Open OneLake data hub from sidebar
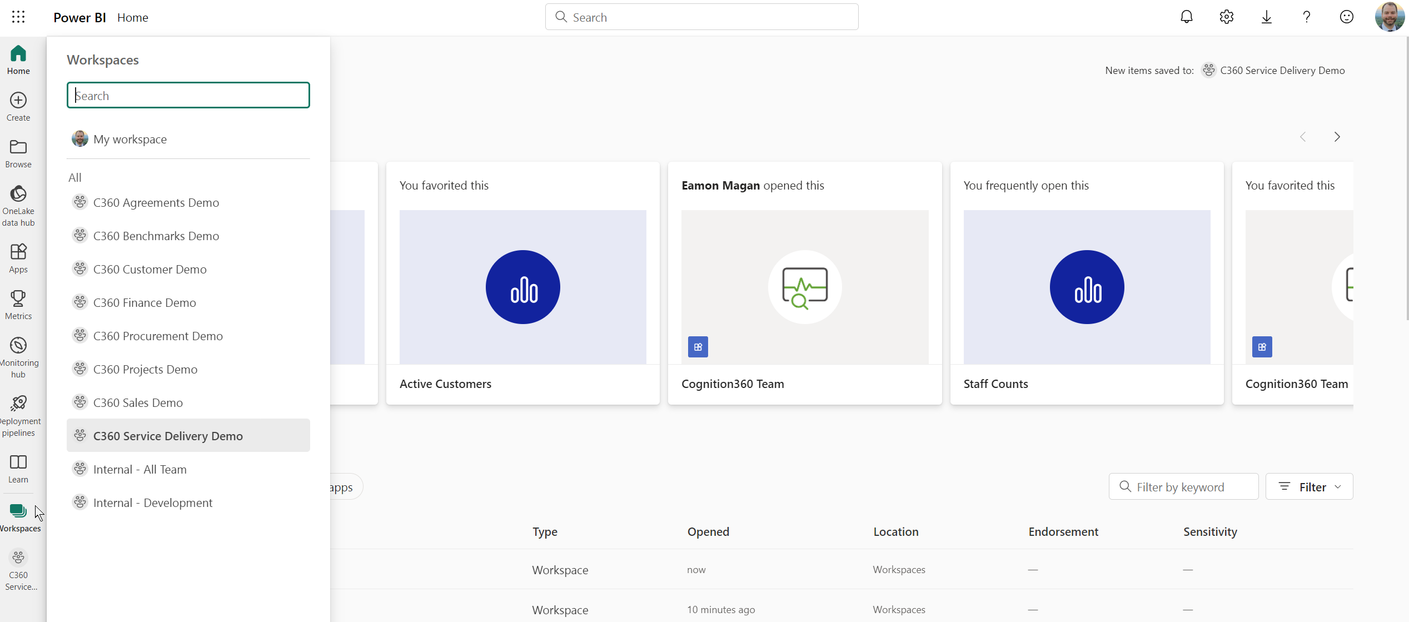This screenshot has height=622, width=1409. 18,205
